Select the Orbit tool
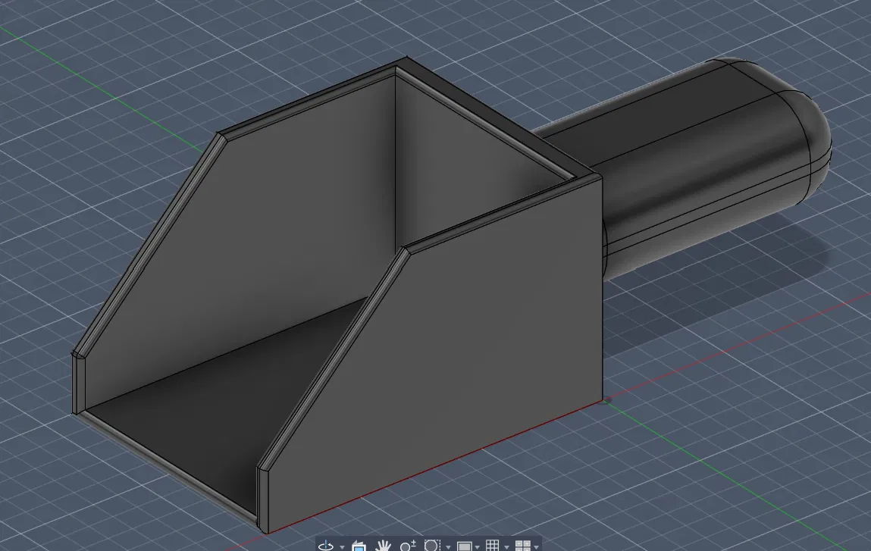This screenshot has width=871, height=551. [326, 546]
